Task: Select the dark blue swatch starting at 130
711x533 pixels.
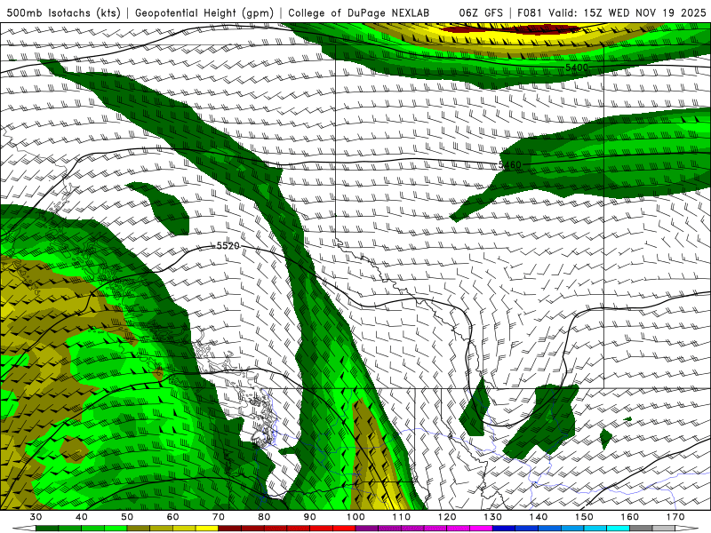Action: [504, 527]
